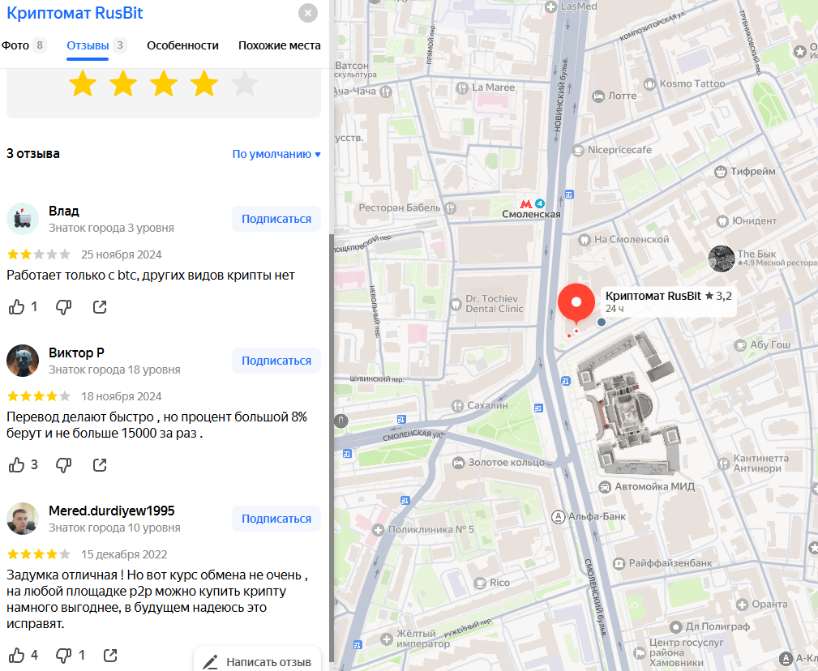818x671 pixels.
Task: Click the Криптомат RusBit title link
Action: pyautogui.click(x=75, y=13)
